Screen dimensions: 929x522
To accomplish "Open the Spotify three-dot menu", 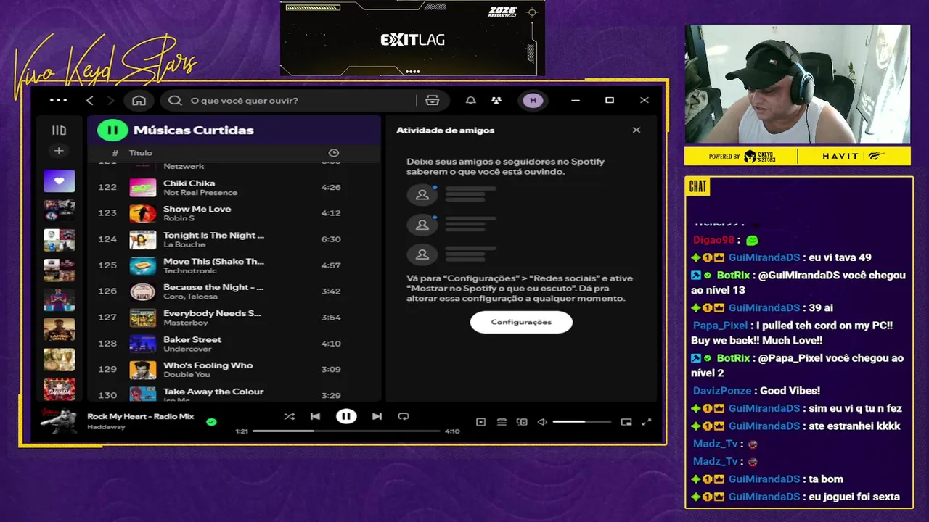I will pyautogui.click(x=59, y=101).
